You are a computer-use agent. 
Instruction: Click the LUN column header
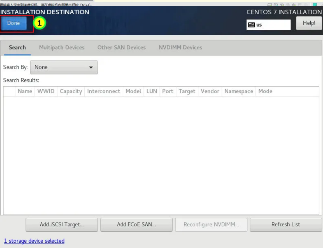pos(152,91)
